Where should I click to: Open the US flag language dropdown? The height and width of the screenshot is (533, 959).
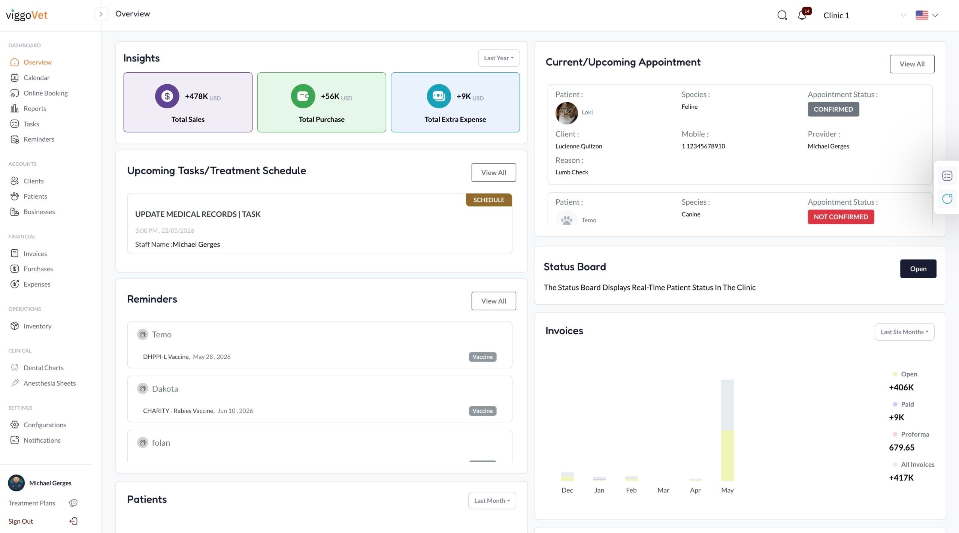tap(927, 15)
